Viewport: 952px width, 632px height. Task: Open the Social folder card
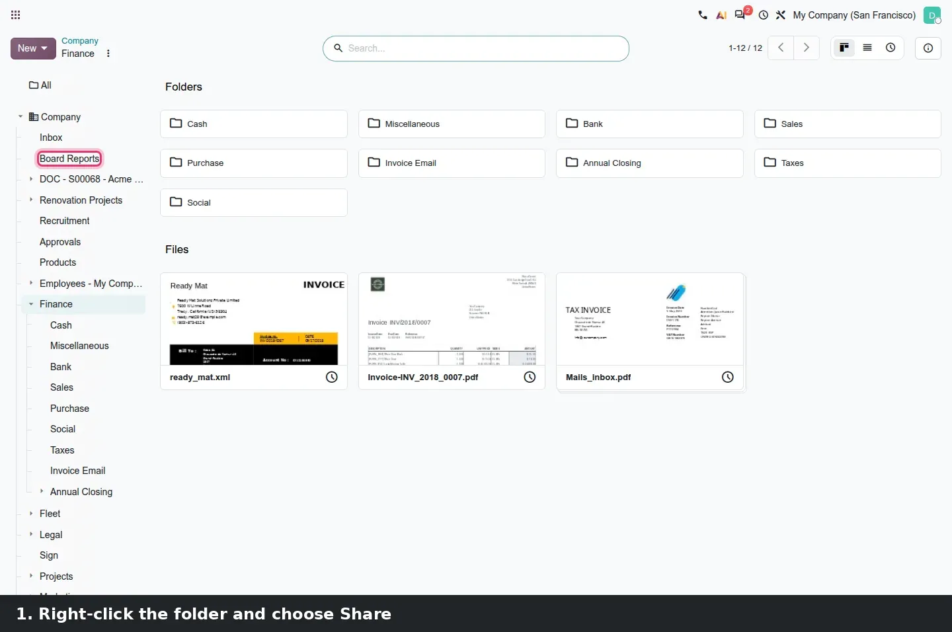pos(254,202)
